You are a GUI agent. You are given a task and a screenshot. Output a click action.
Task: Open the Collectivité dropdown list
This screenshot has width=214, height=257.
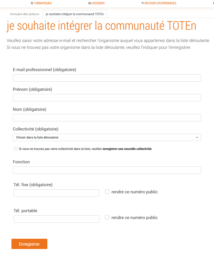pos(107,137)
